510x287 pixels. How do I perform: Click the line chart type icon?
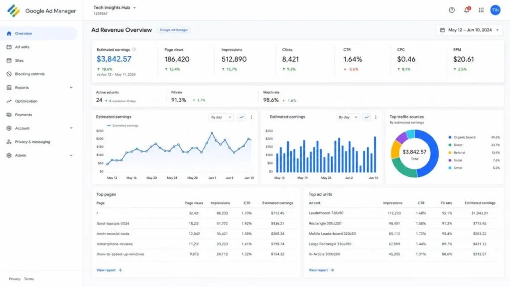(x=242, y=117)
